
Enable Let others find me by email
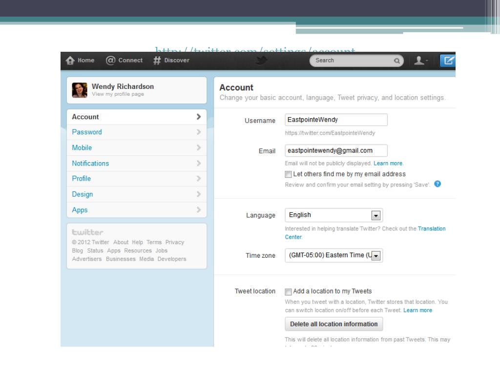tap(288, 174)
